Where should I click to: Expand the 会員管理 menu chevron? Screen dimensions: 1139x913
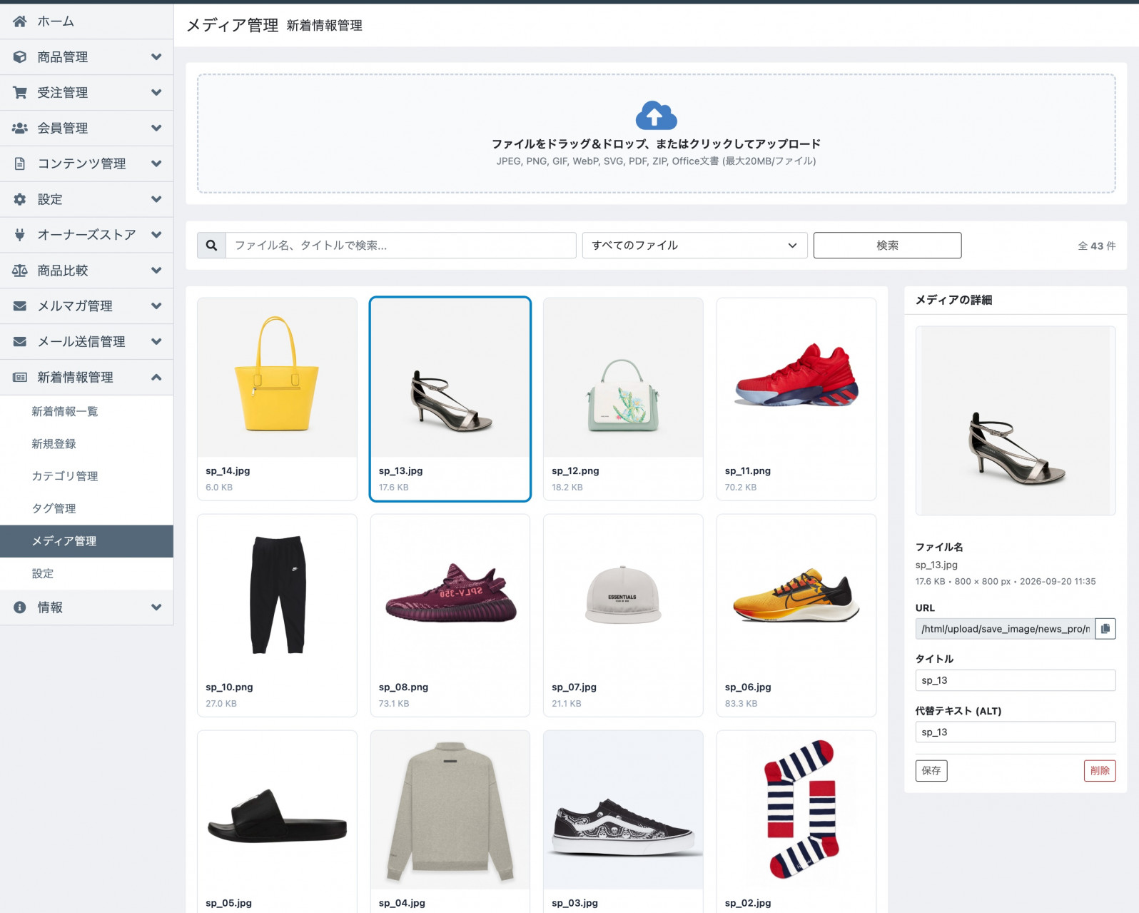(x=156, y=128)
